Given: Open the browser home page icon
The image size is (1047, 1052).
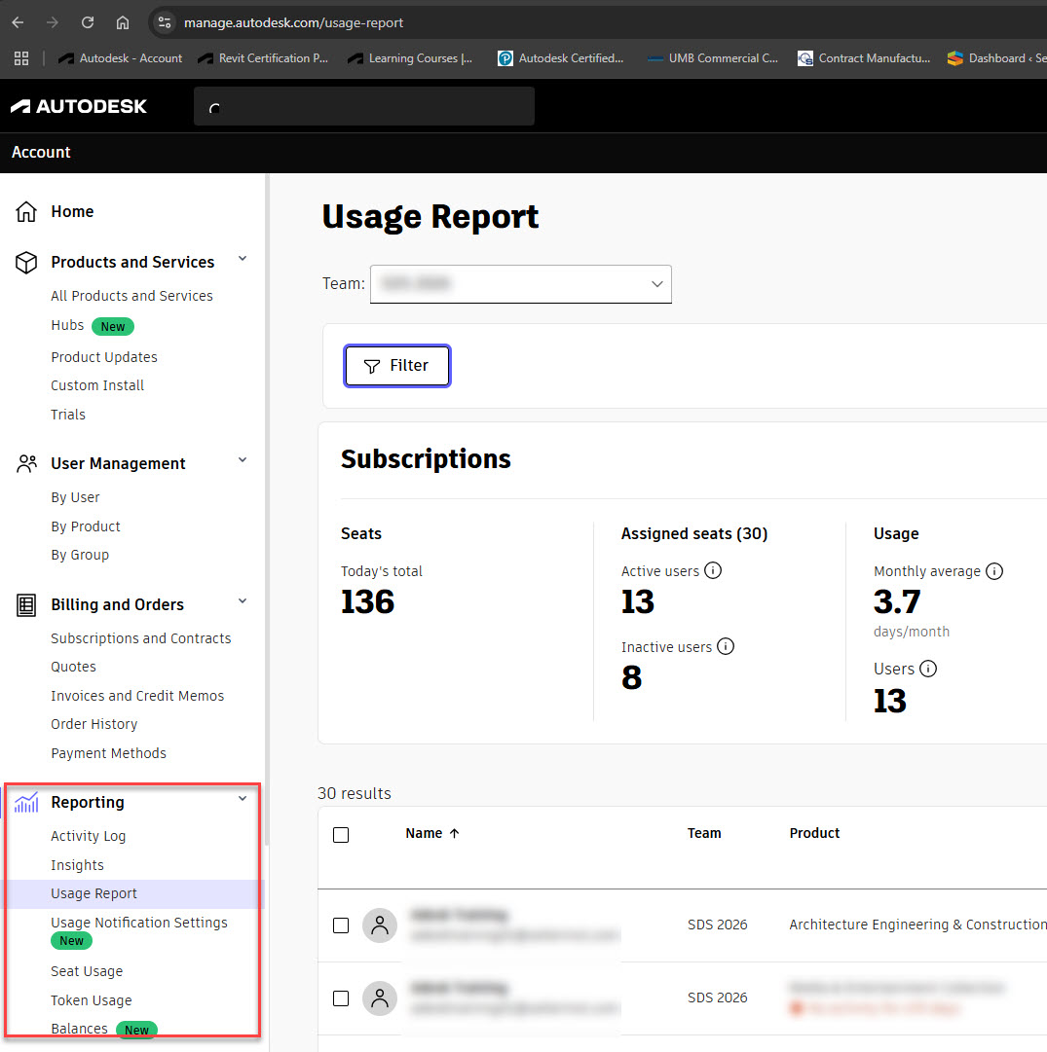Looking at the screenshot, I should (x=122, y=22).
